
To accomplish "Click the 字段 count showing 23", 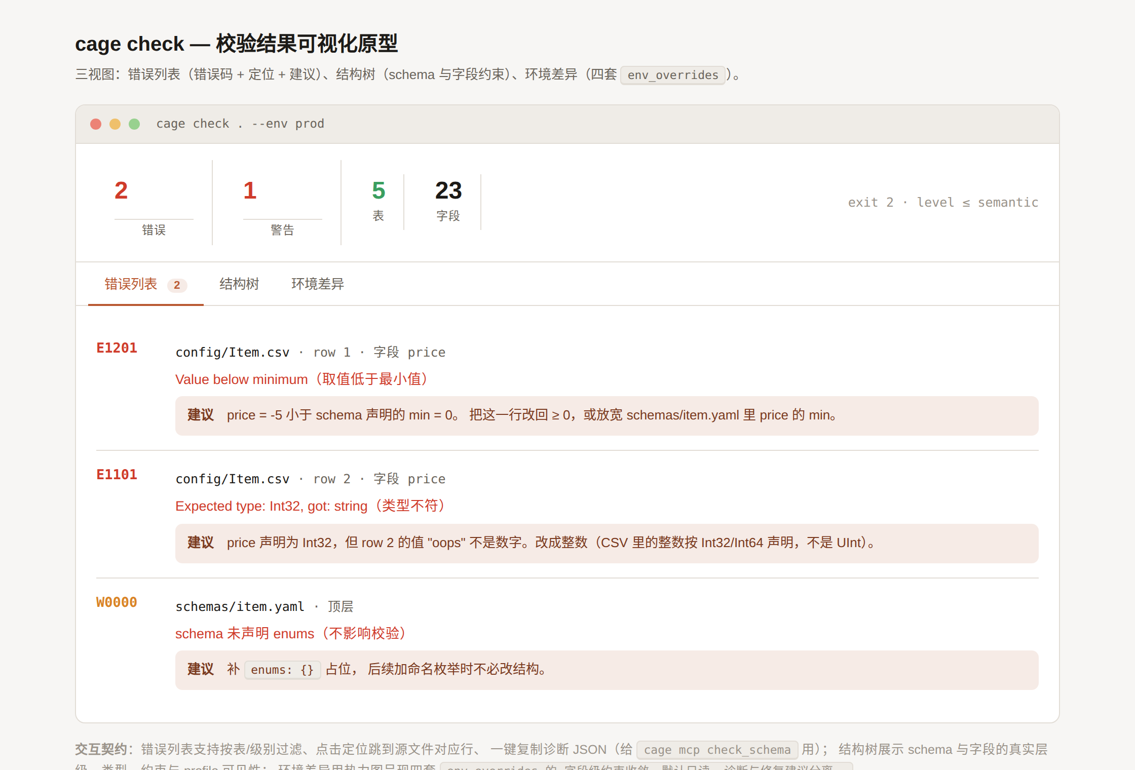I will (x=448, y=202).
